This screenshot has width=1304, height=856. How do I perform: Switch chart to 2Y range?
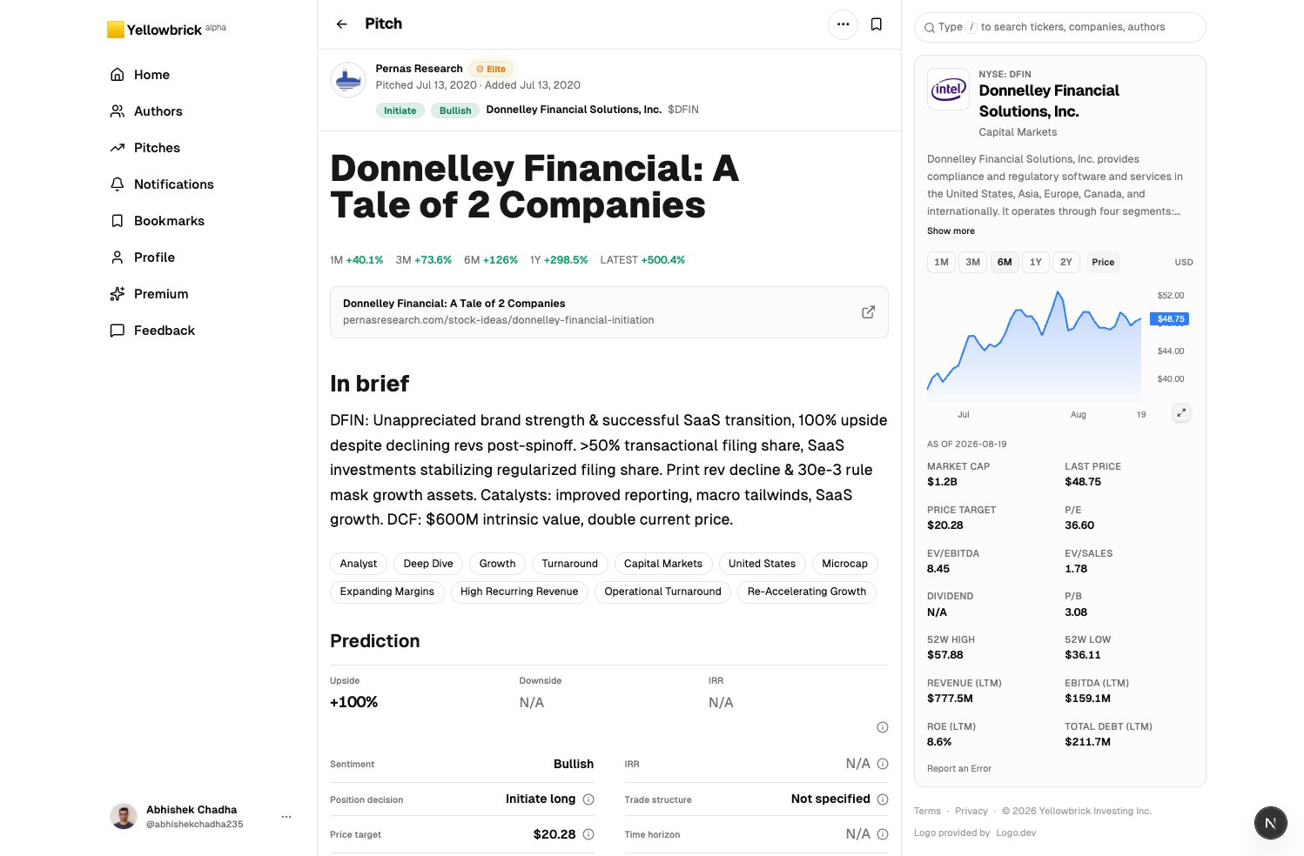point(1066,262)
